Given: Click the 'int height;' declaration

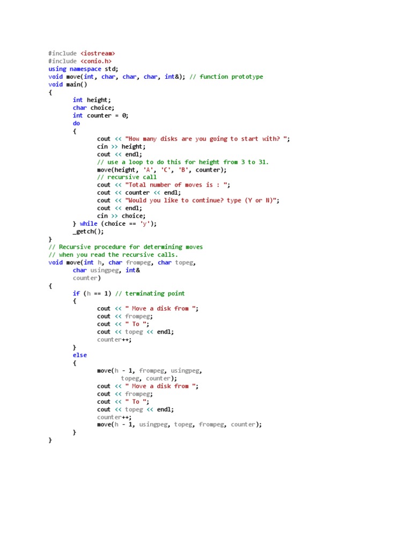Looking at the screenshot, I should (x=92, y=100).
